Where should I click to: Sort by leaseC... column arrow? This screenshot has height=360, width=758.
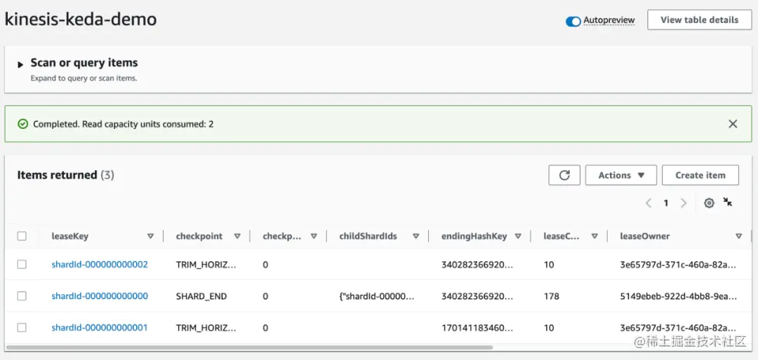pyautogui.click(x=594, y=236)
